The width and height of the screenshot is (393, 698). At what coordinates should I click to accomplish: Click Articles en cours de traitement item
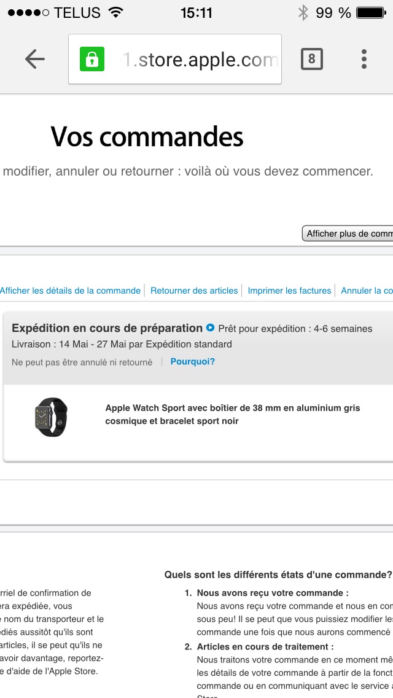point(265,646)
